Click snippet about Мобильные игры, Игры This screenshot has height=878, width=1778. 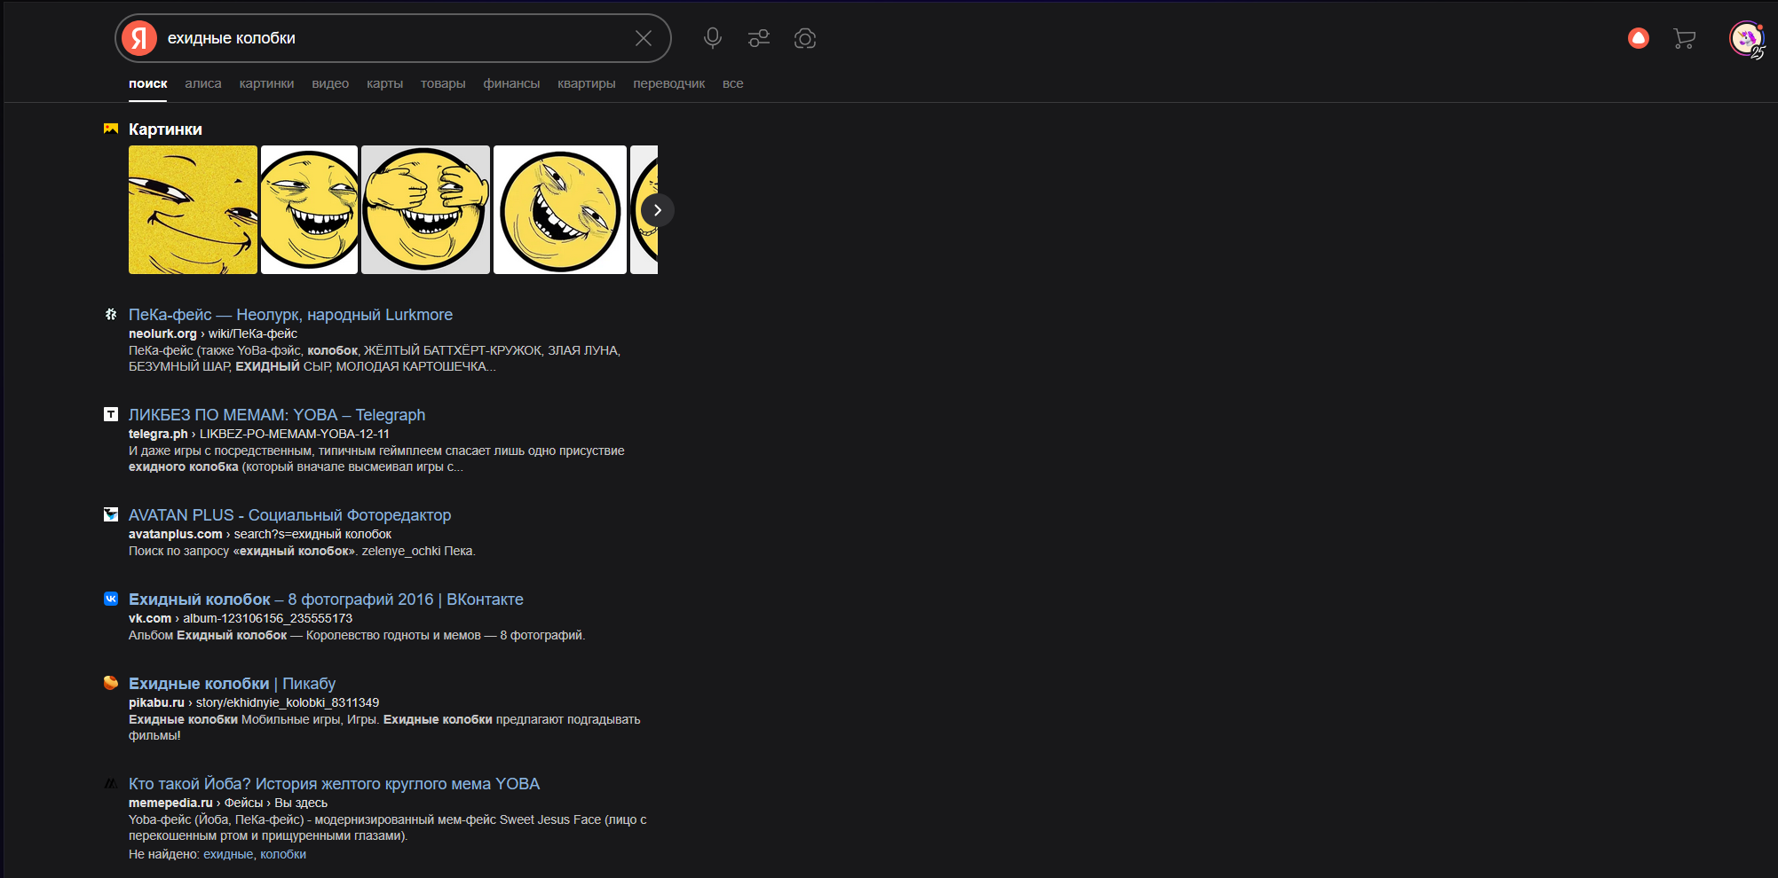[384, 727]
